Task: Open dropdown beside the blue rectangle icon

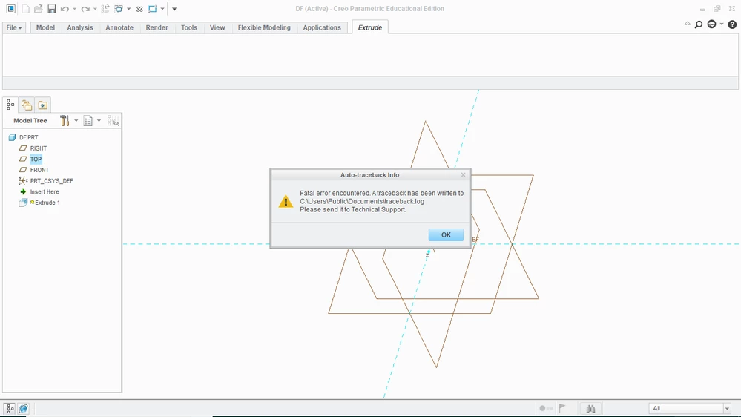Action: pyautogui.click(x=162, y=8)
